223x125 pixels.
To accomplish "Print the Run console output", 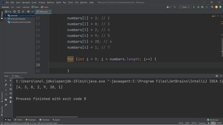I will point(10,98).
